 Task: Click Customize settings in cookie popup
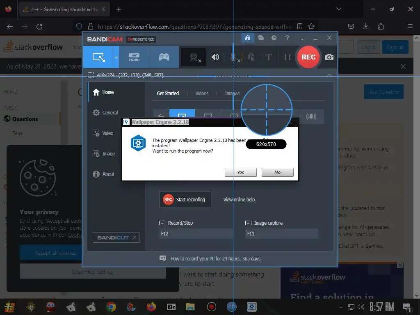[x=93, y=272]
